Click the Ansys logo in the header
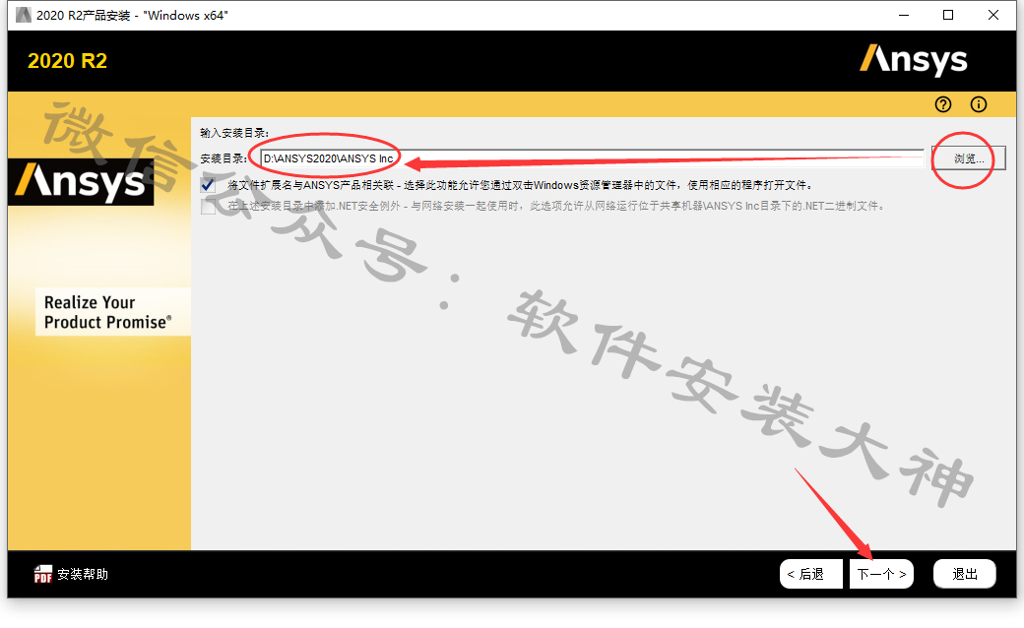Screen dimensions: 1024x628 coord(913,60)
